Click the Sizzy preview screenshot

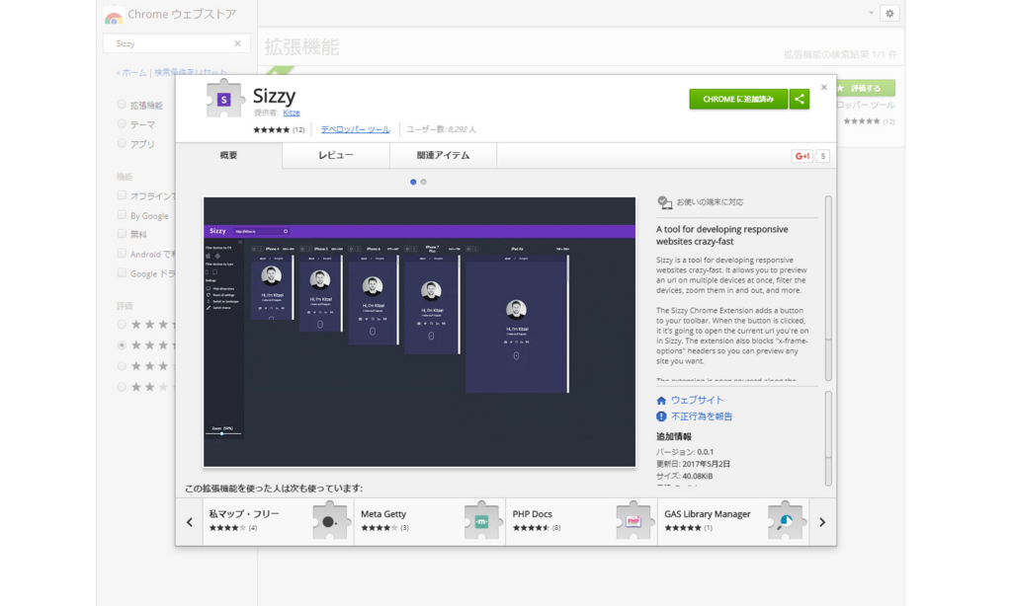click(x=419, y=332)
